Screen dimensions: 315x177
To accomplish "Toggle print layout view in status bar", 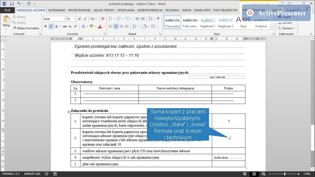I will (254, 174).
